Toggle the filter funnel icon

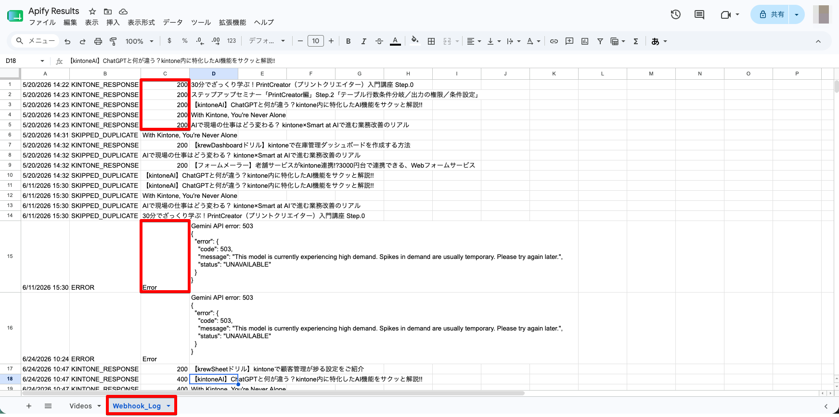pyautogui.click(x=600, y=41)
